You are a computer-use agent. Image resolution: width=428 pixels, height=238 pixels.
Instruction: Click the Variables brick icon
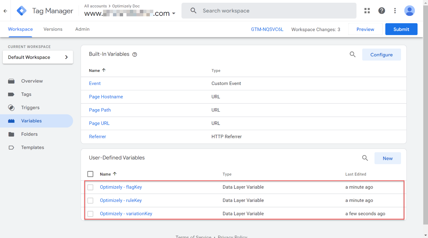click(11, 121)
